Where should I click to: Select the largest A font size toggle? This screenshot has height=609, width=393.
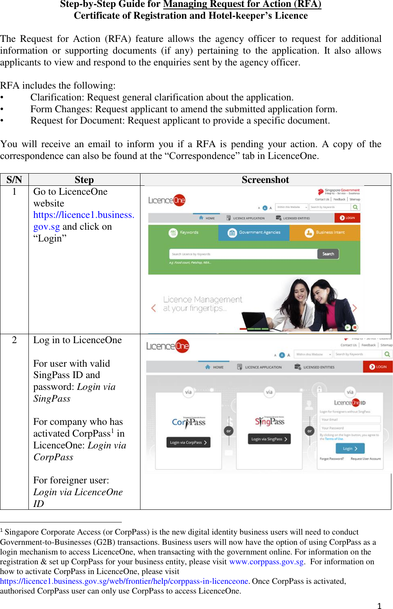point(271,207)
